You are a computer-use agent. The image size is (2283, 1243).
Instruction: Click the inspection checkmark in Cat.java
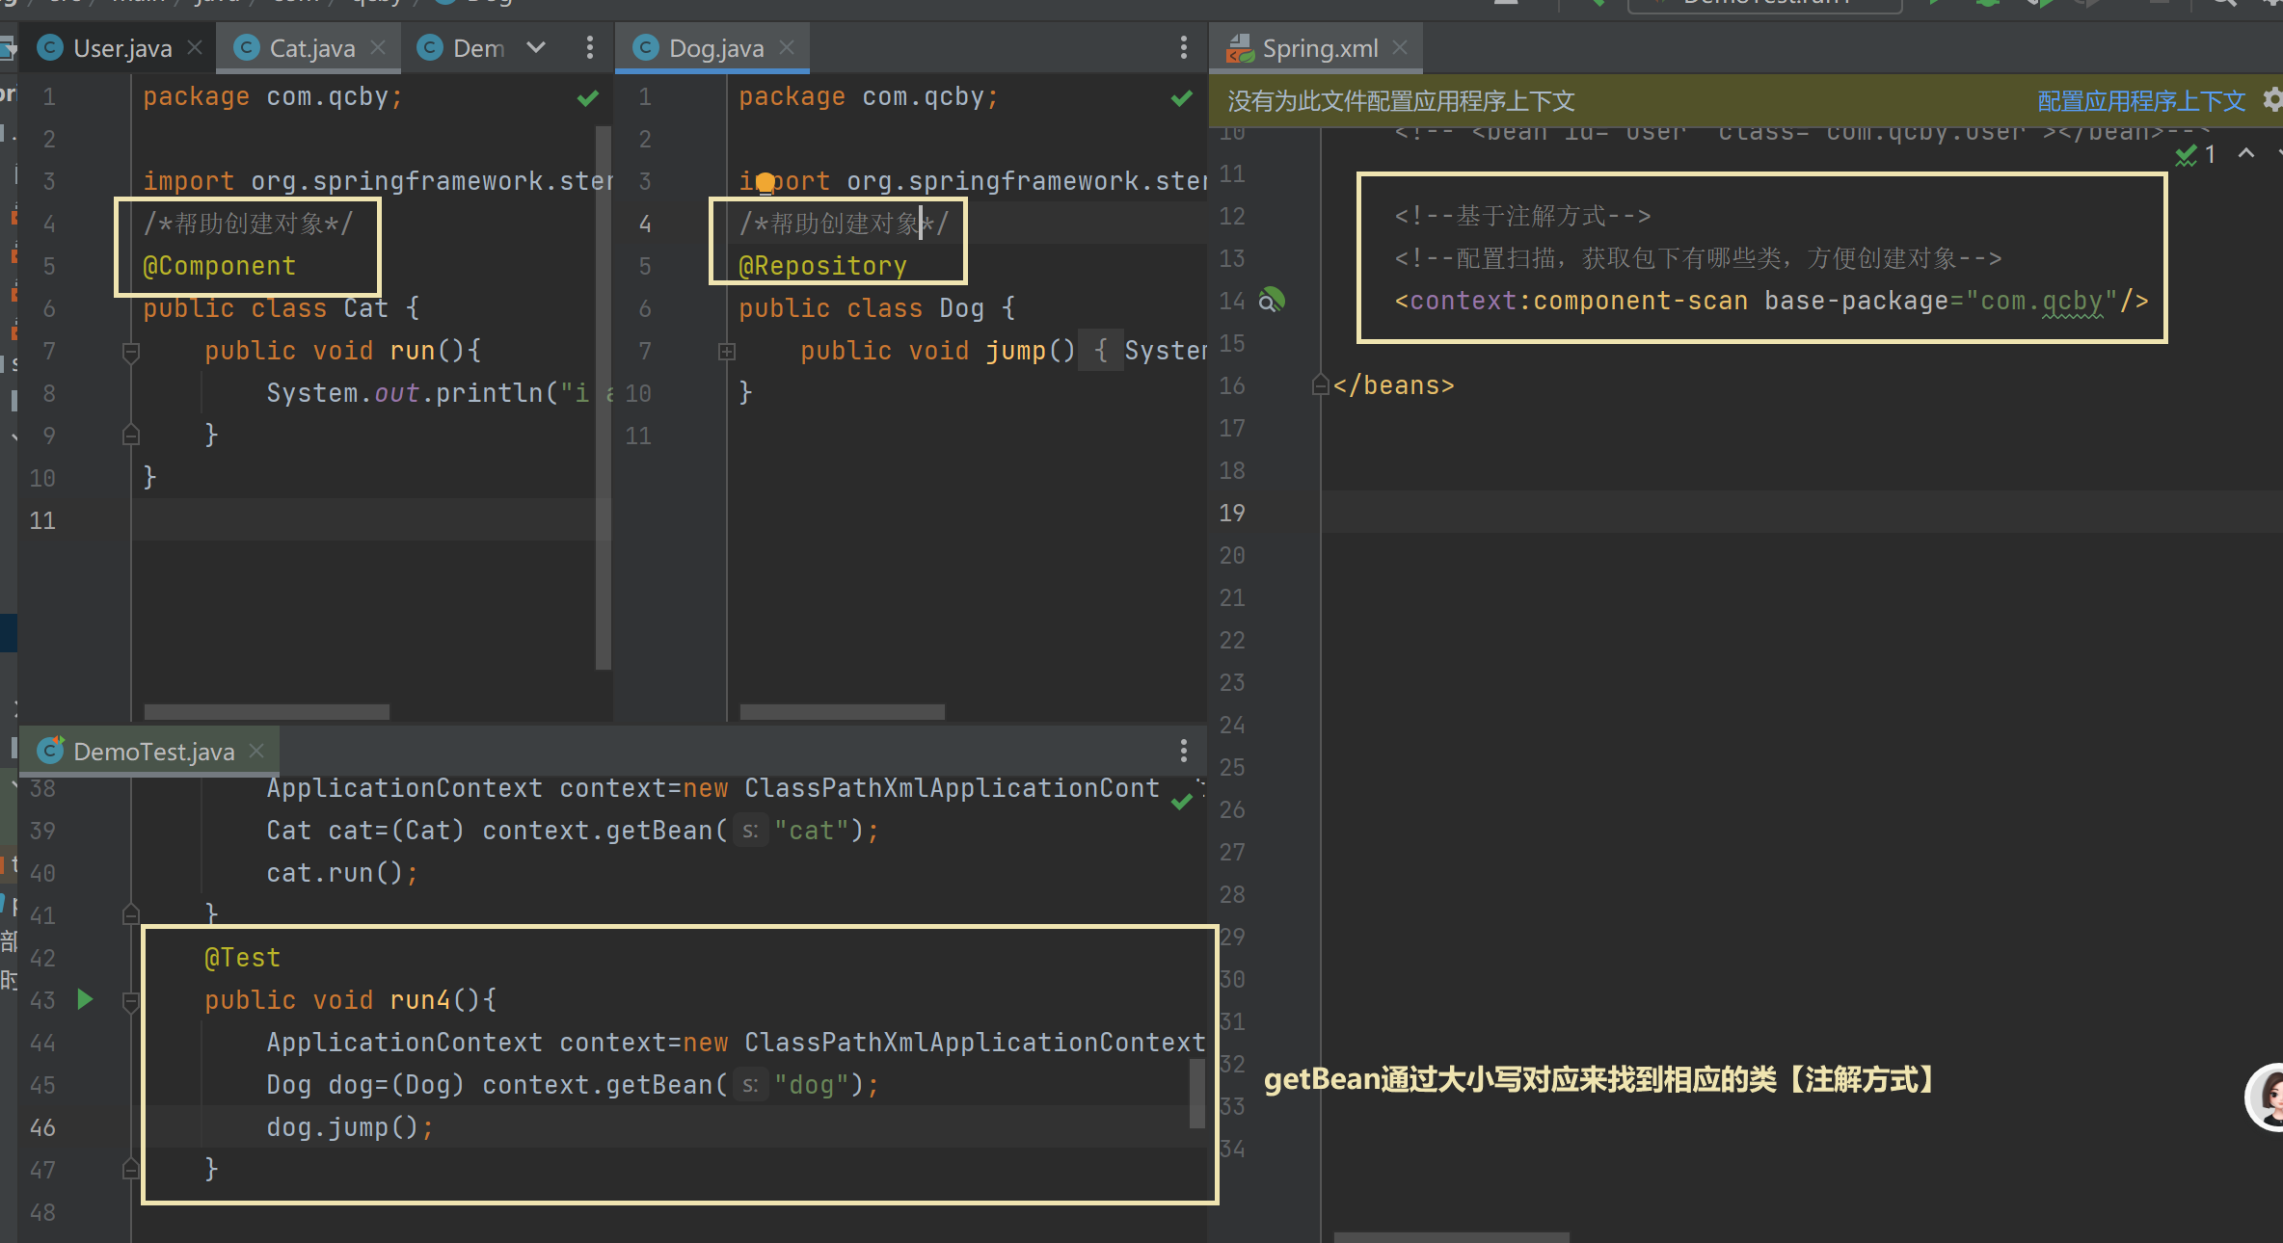click(587, 98)
